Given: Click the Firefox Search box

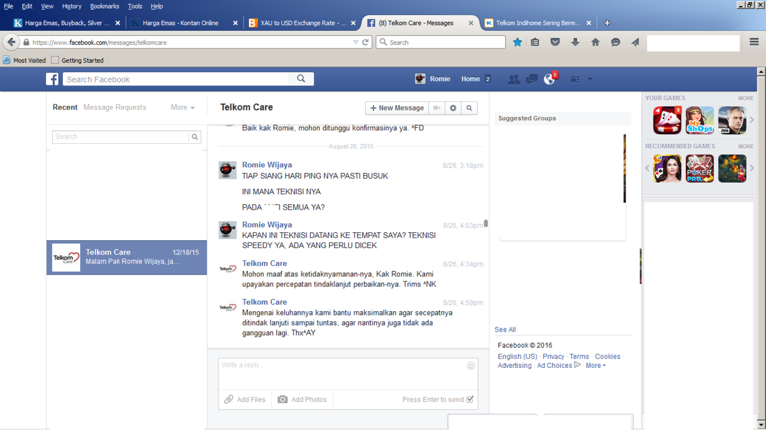Looking at the screenshot, I should (440, 42).
